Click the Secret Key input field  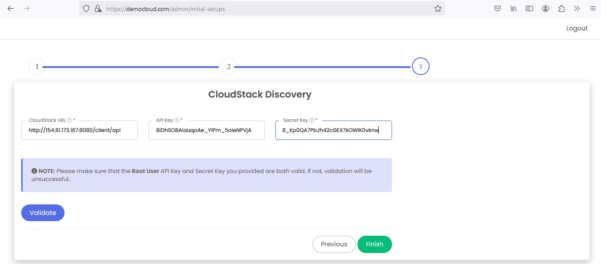tap(334, 130)
